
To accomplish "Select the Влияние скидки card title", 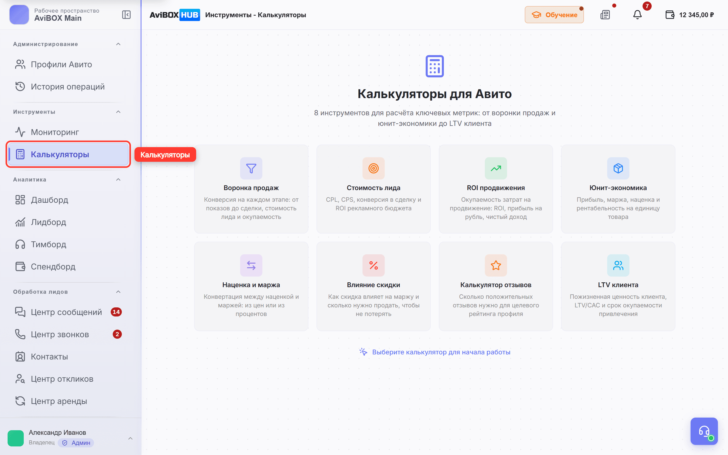I will [x=373, y=285].
